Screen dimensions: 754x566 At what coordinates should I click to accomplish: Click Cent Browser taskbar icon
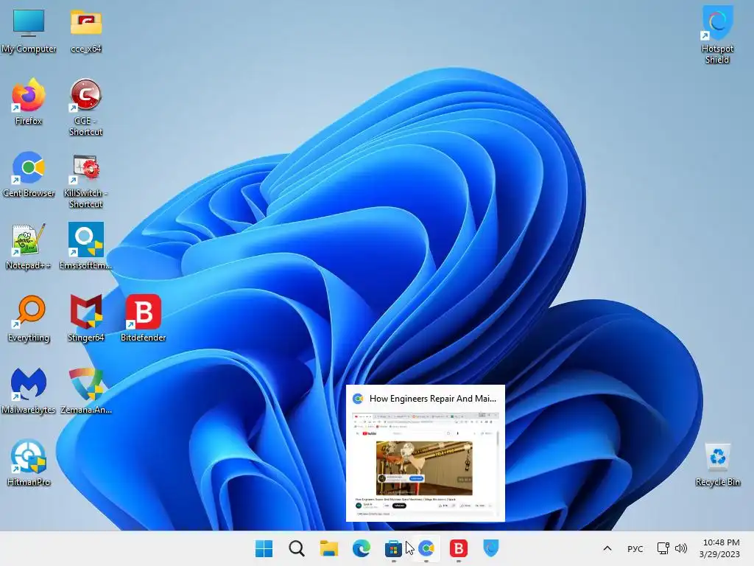(x=426, y=548)
